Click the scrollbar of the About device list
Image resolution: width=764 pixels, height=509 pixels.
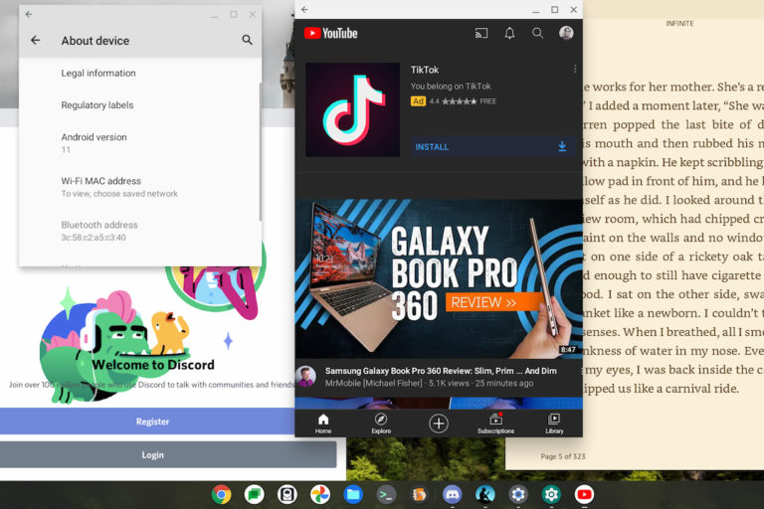coord(261,152)
